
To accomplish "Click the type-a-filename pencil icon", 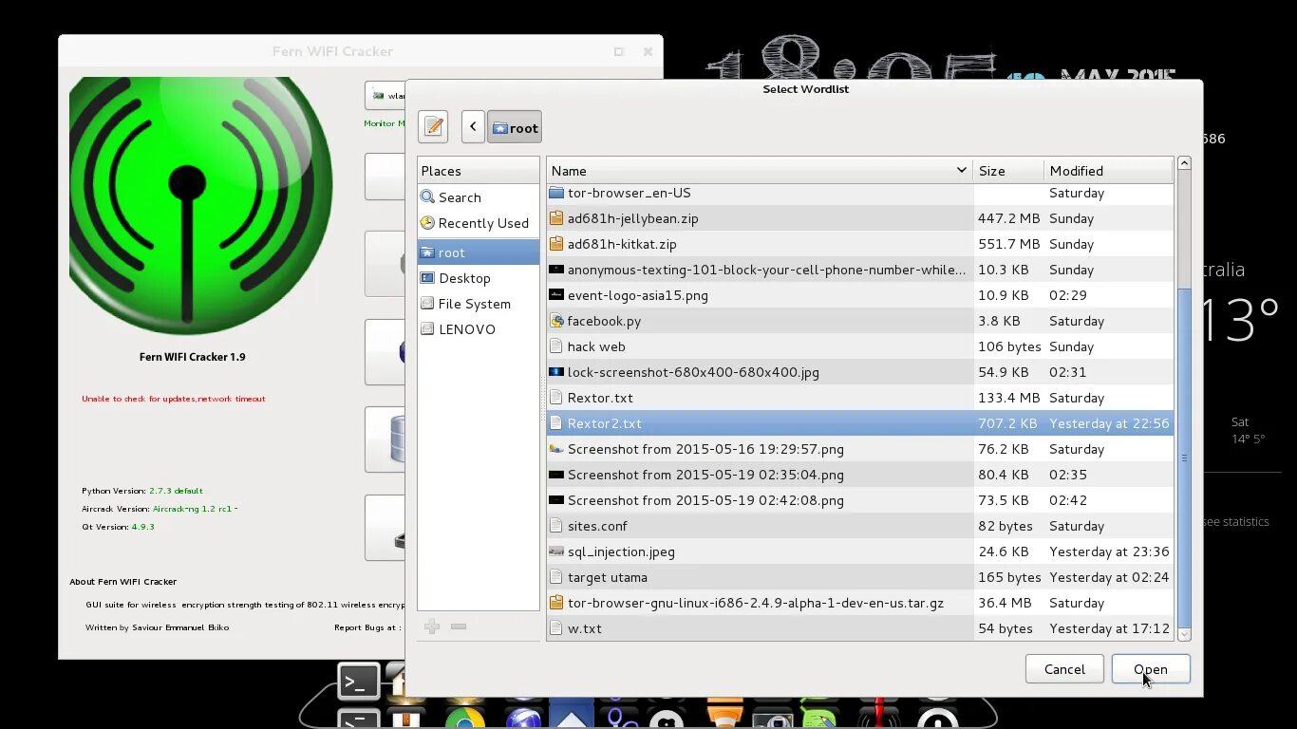I will pyautogui.click(x=433, y=126).
